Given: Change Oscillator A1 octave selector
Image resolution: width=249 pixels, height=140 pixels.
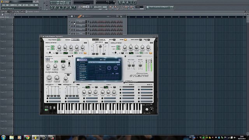Looking at the screenshot, I should point(53,47).
